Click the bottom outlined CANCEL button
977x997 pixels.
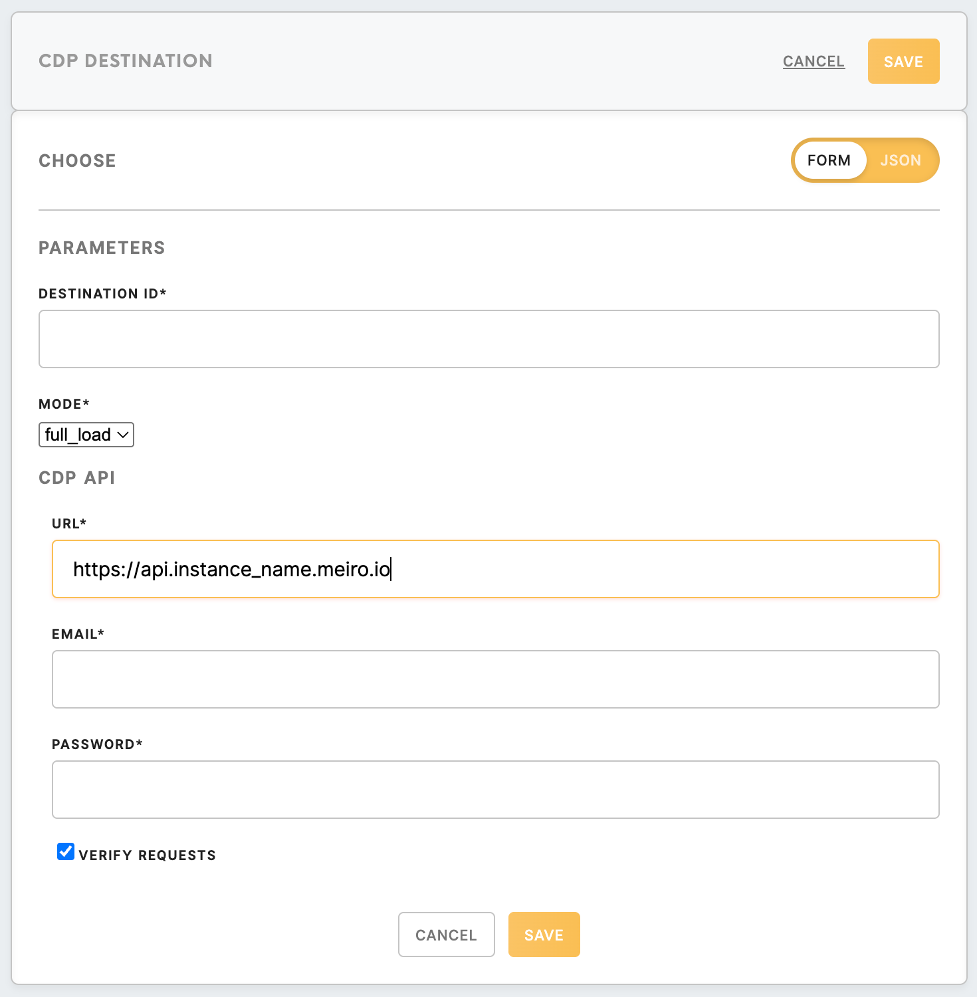(x=446, y=935)
